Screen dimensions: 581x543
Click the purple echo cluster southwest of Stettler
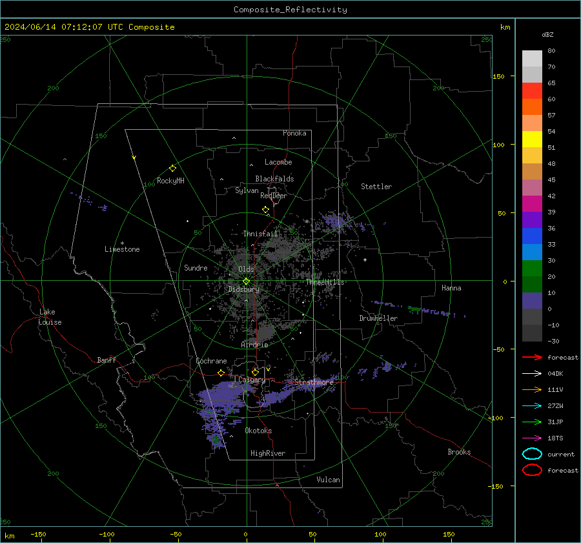point(337,220)
